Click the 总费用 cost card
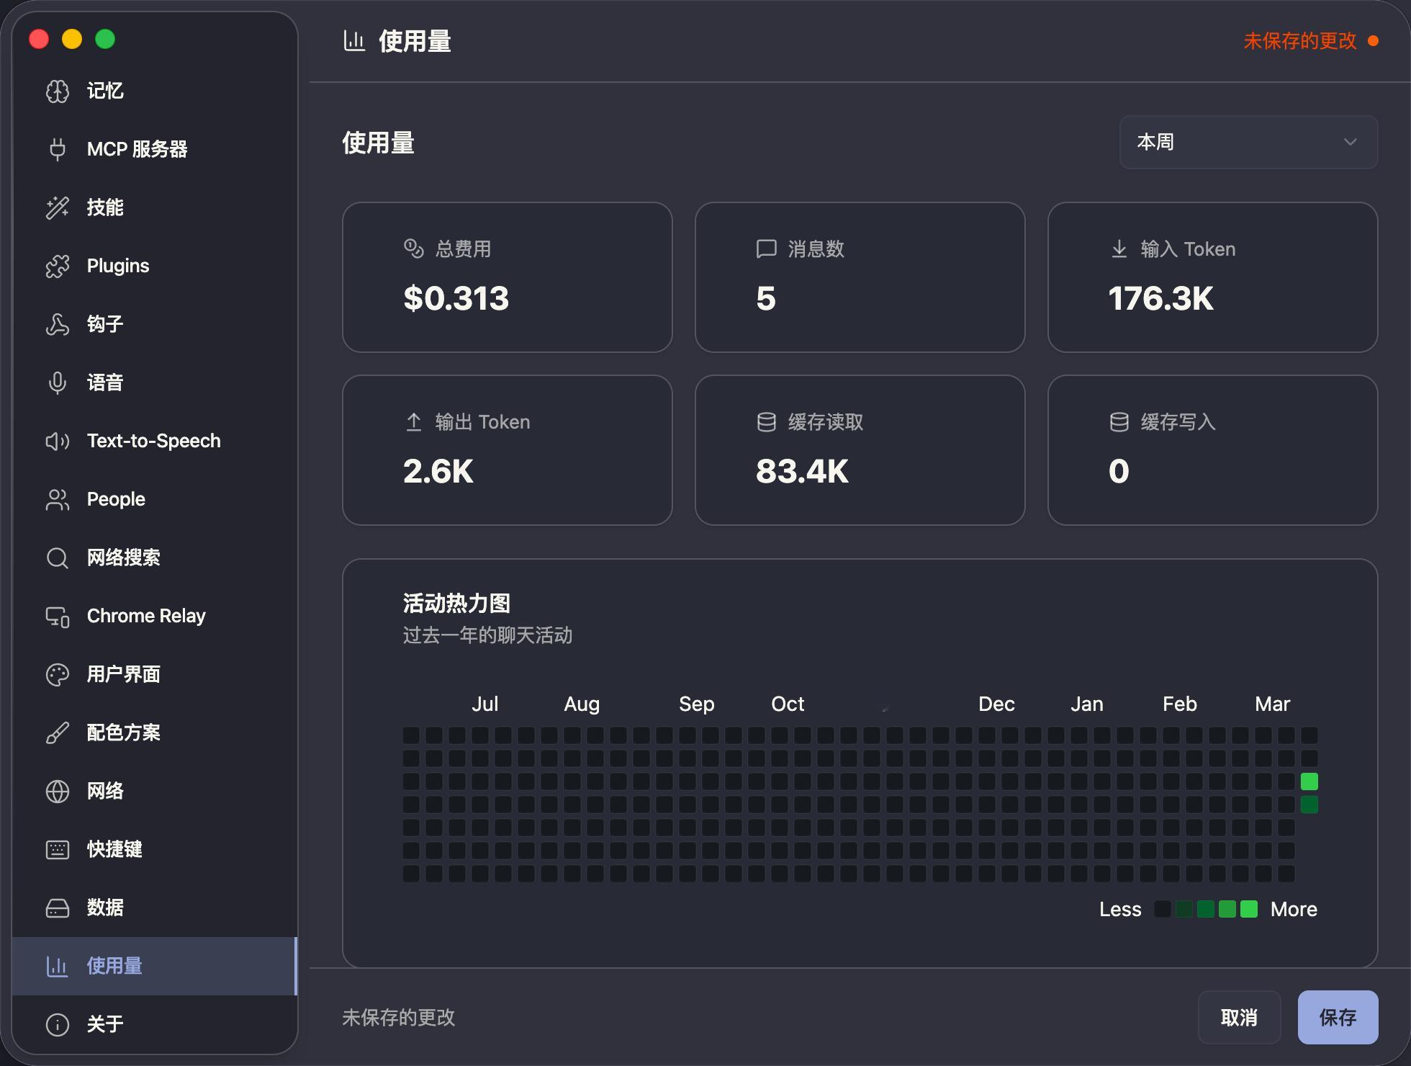 (507, 277)
